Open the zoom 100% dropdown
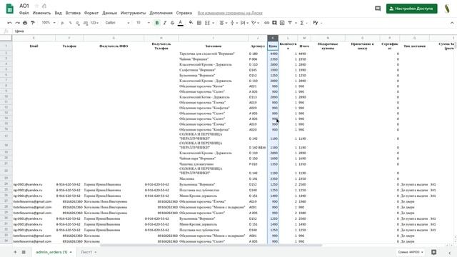 tap(49, 23)
